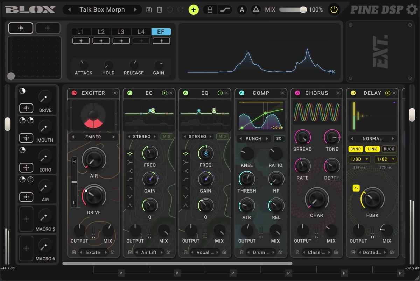This screenshot has height=281, width=420.
Task: Enable the SC sidechain button on COMP
Action: click(279, 139)
